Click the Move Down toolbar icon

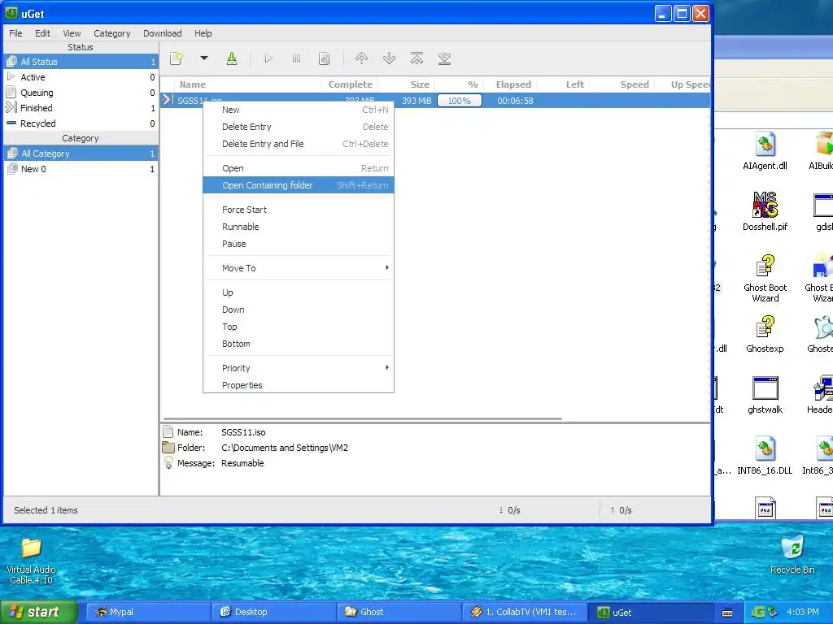click(x=390, y=58)
